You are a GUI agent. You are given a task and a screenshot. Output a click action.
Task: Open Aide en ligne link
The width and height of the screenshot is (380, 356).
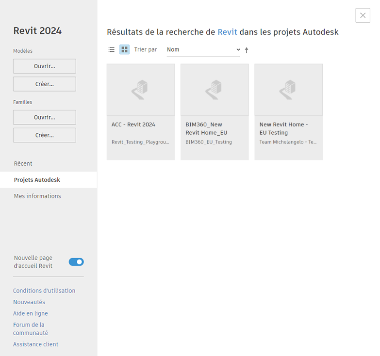pyautogui.click(x=31, y=313)
